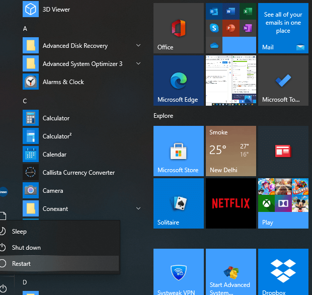Open the Microsoft Store tile
Image resolution: width=312 pixels, height=295 pixels.
pyautogui.click(x=178, y=151)
